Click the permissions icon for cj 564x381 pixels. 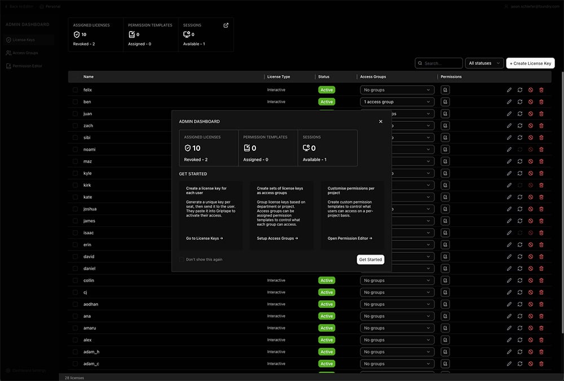pos(445,292)
